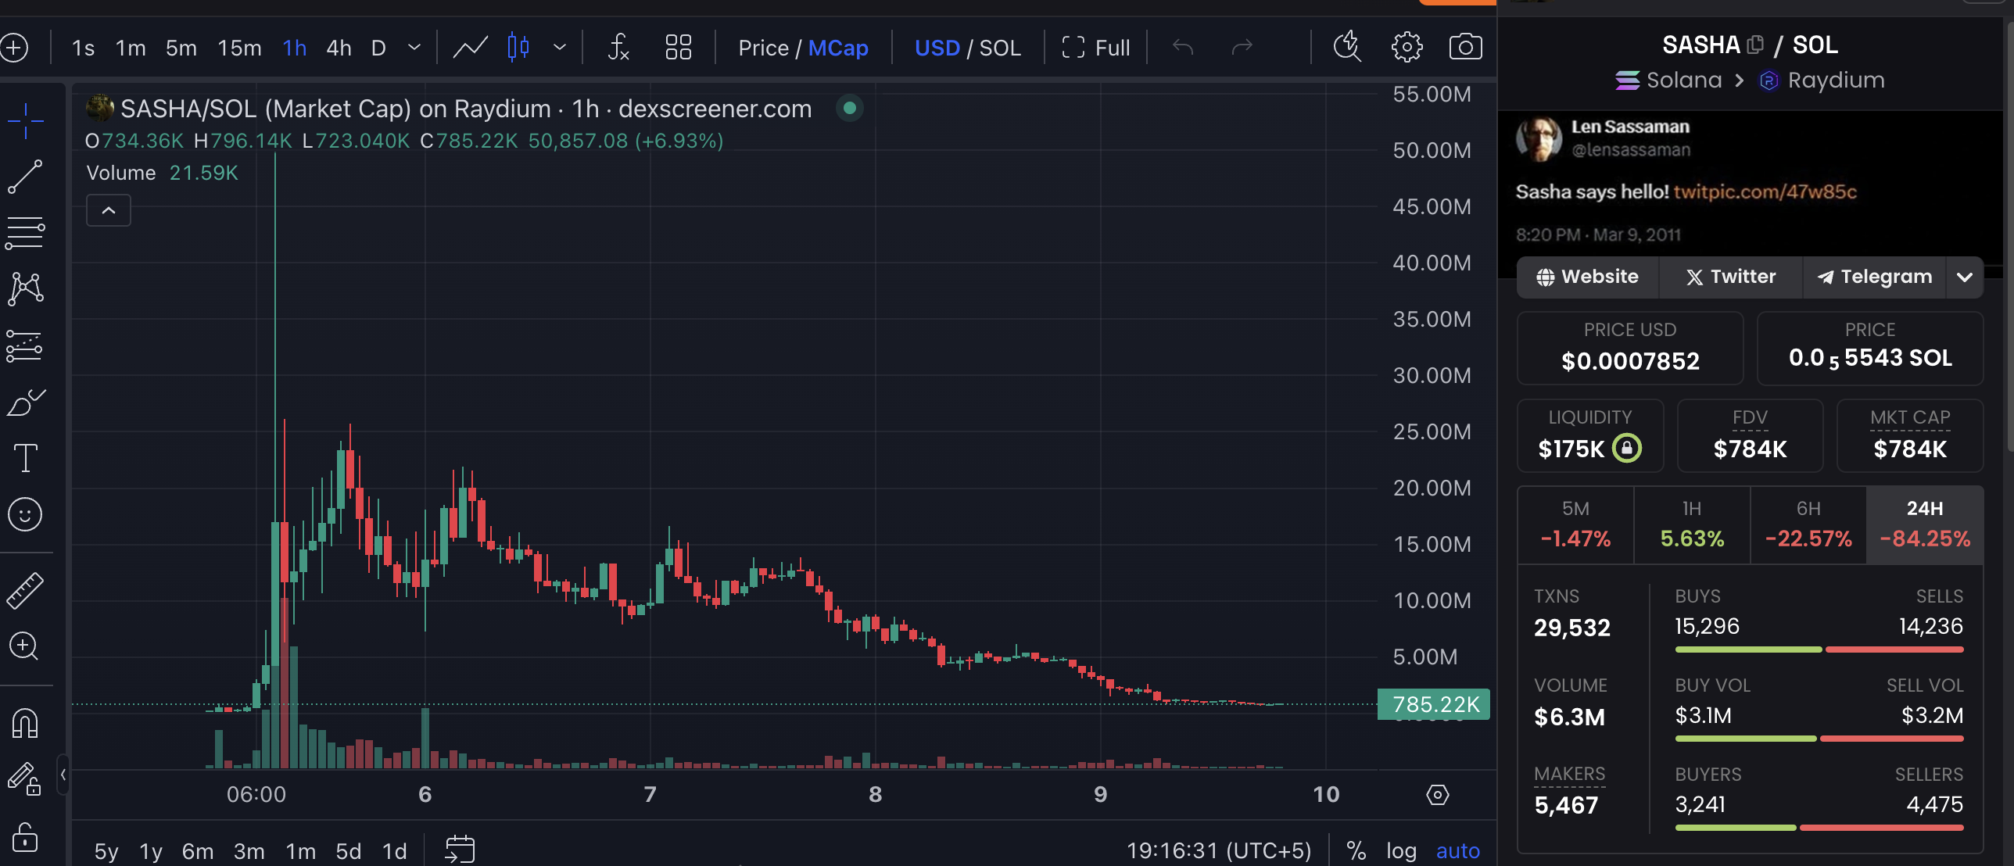
Task: Collapse the indicator legend arrow
Action: coord(109,210)
